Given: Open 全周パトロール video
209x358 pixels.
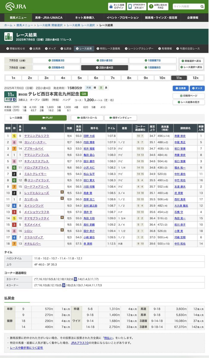Looking at the screenshot, I should click(x=87, y=118).
